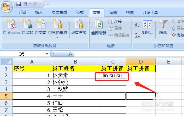The width and height of the screenshot is (184, 116).
Task: Open the Name Box dropdown arrow
Action: pos(47,54)
